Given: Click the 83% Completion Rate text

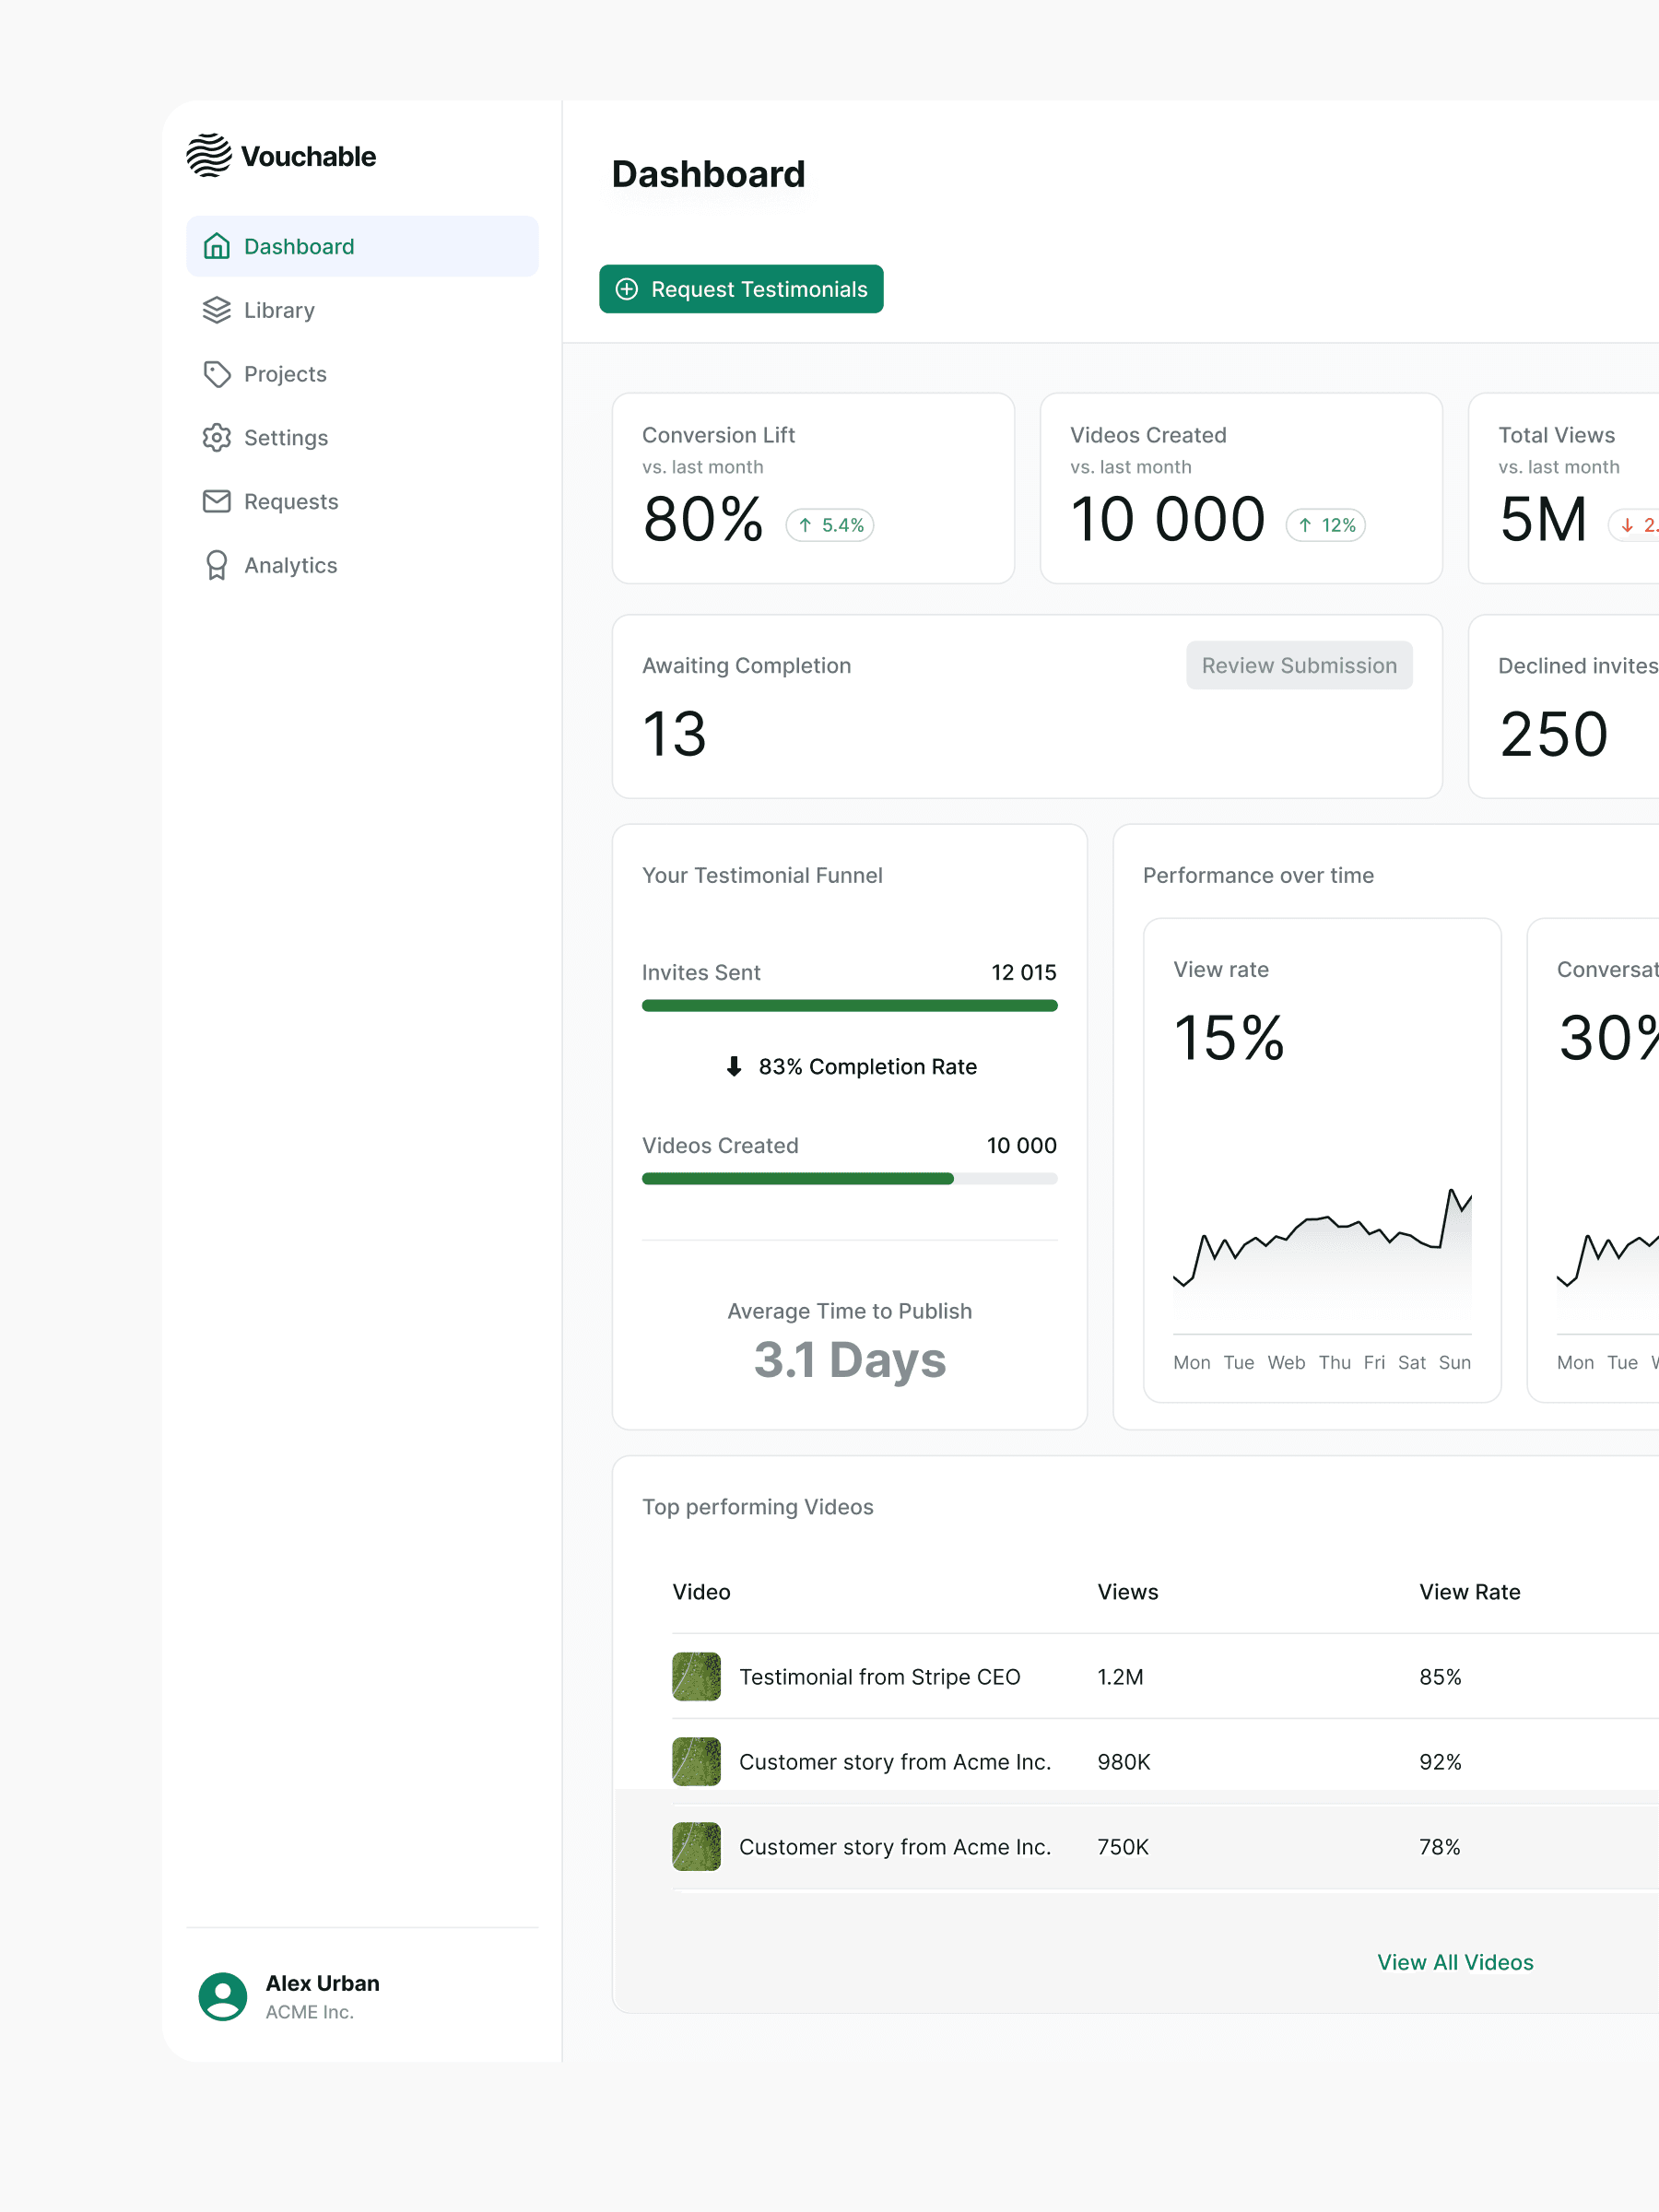Looking at the screenshot, I should pos(867,1067).
